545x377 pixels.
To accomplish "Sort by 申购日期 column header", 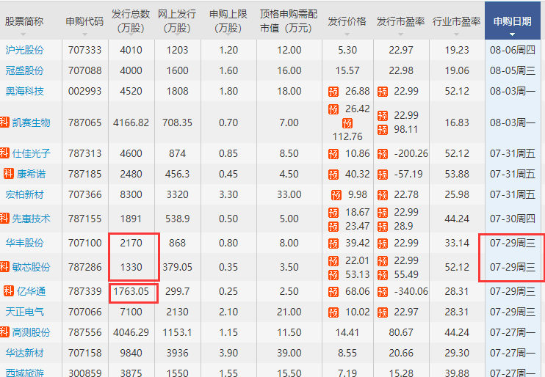I will 513,21.
